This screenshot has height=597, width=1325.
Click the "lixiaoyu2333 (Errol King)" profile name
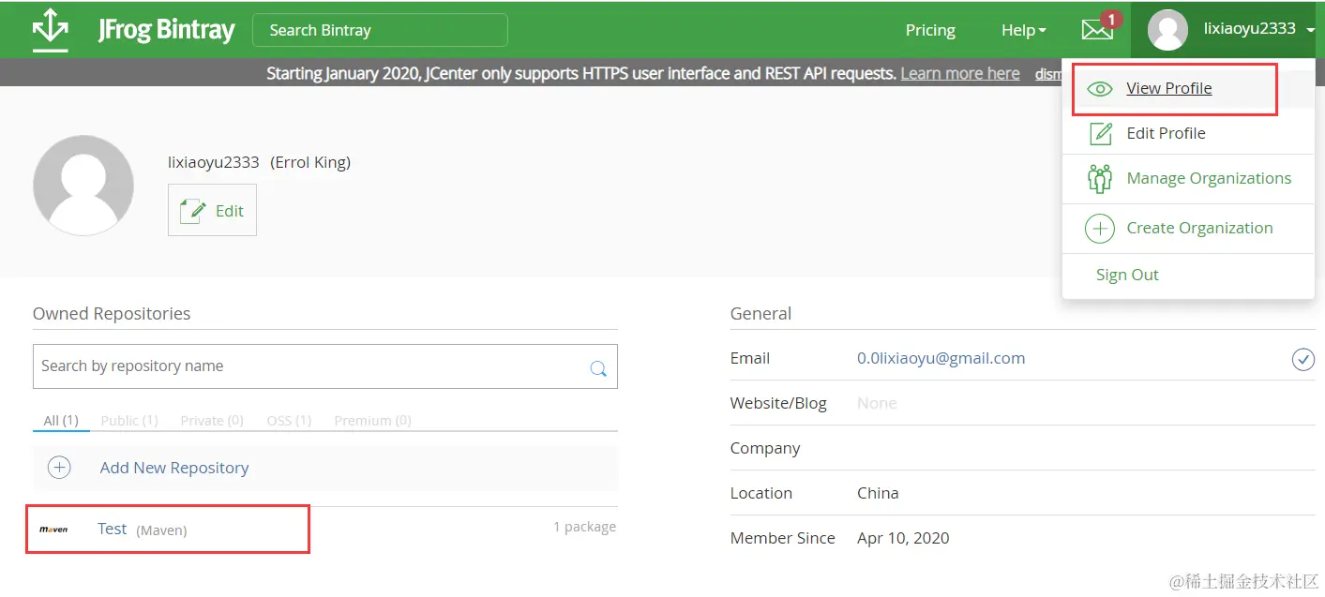point(259,162)
